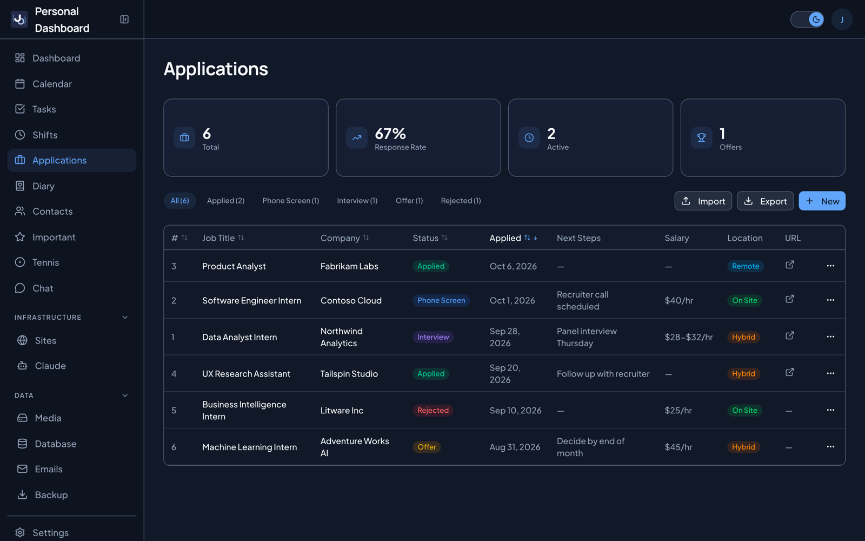Click the briefcase icon in Total card
The width and height of the screenshot is (865, 541).
tap(184, 138)
